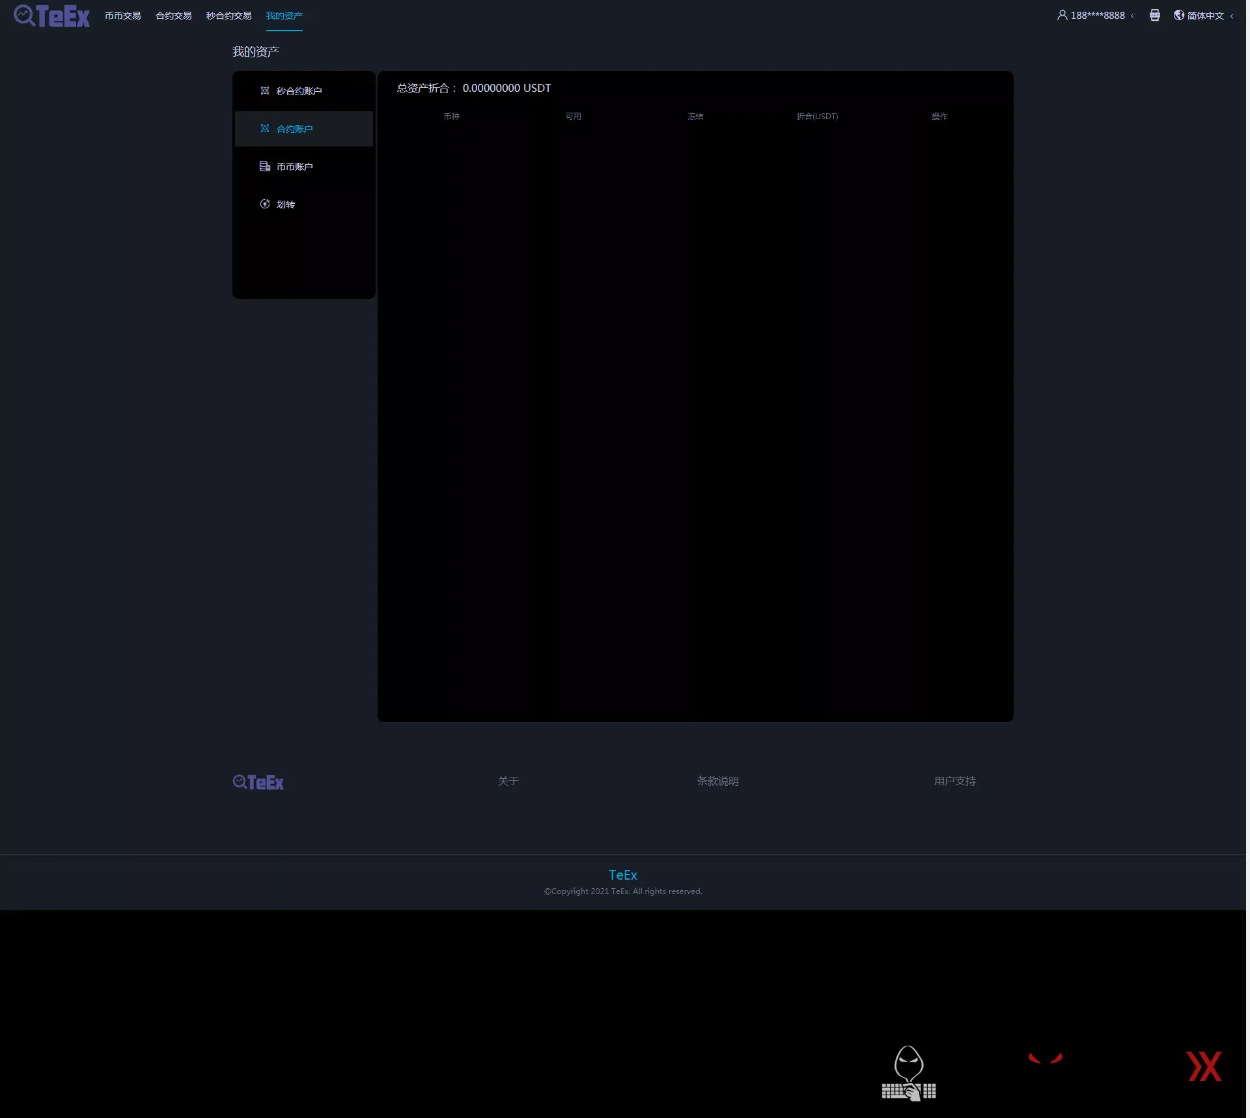The width and height of the screenshot is (1250, 1118).
Task: Click the user profile icon
Action: tap(1062, 15)
